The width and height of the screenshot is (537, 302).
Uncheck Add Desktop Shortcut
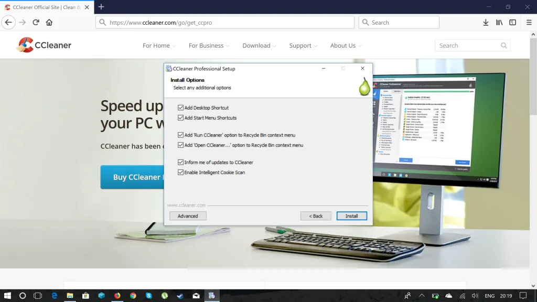[180, 107]
